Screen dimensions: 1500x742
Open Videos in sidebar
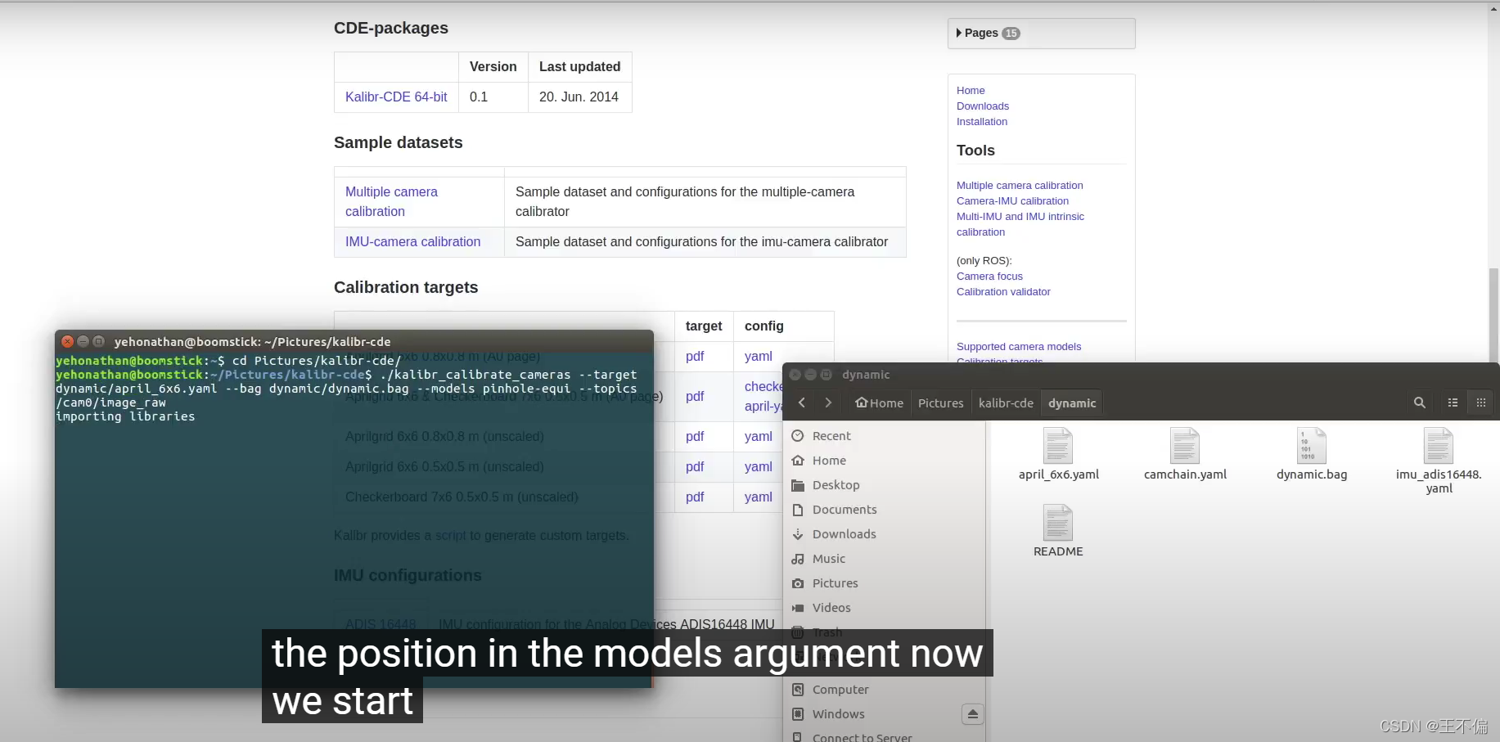pos(831,608)
